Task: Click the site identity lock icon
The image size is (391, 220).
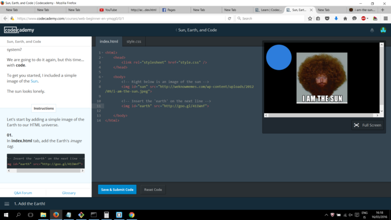Action: tap(12, 18)
